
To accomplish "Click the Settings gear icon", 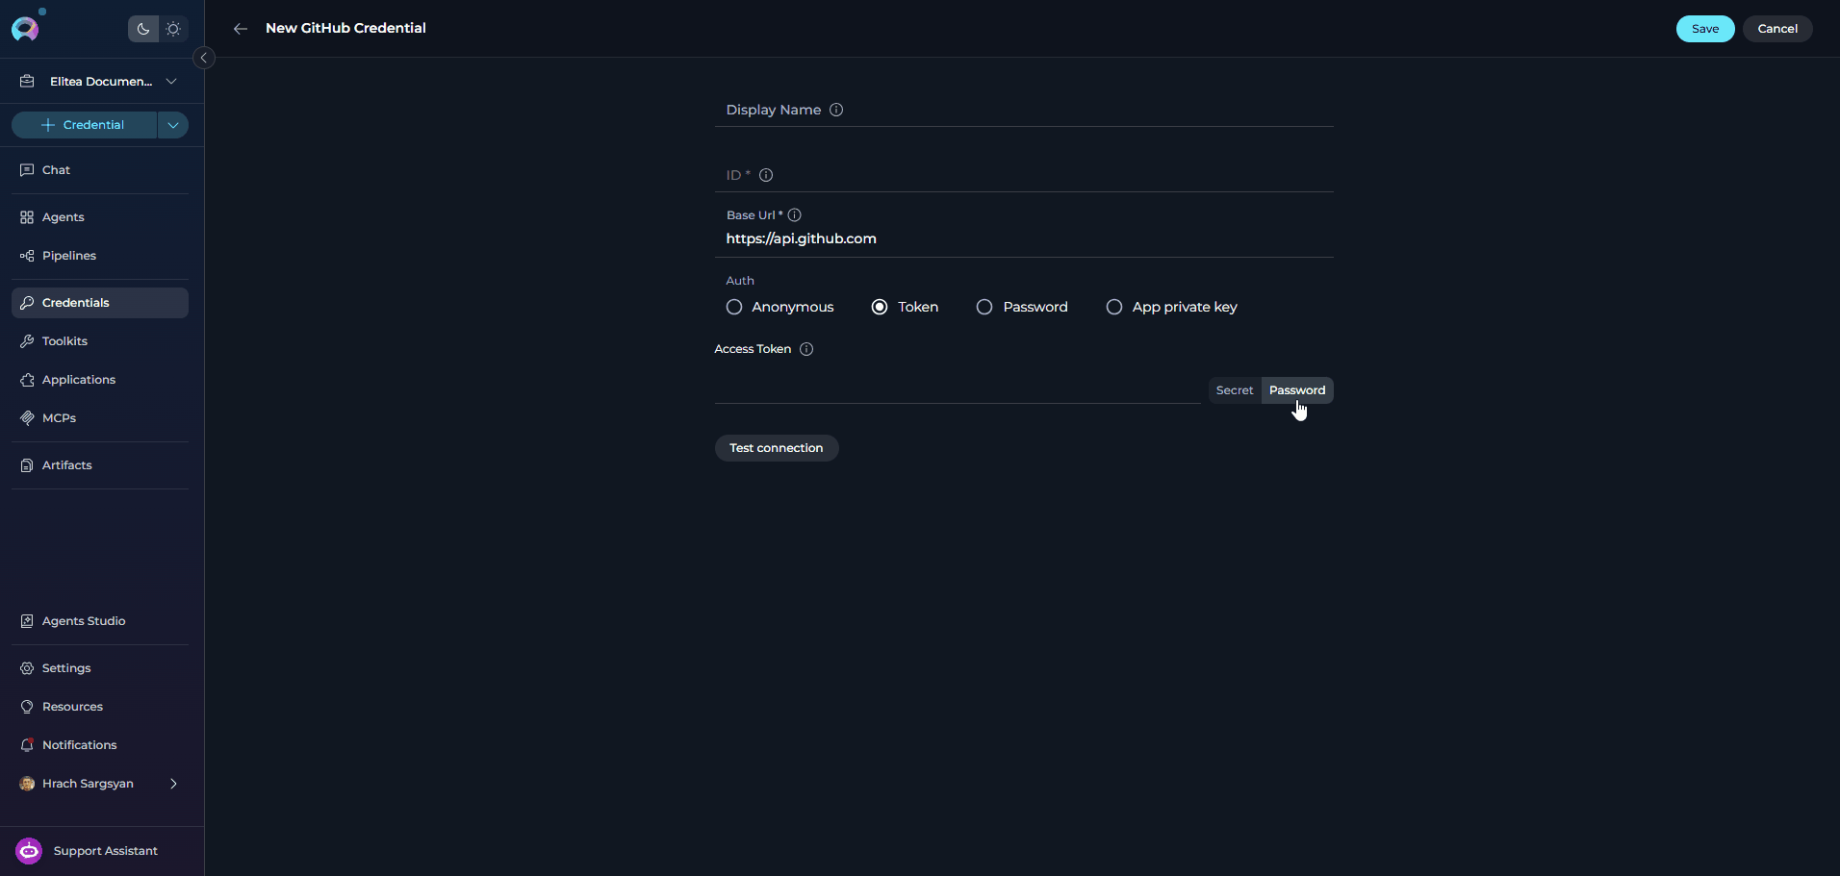I will click(27, 668).
